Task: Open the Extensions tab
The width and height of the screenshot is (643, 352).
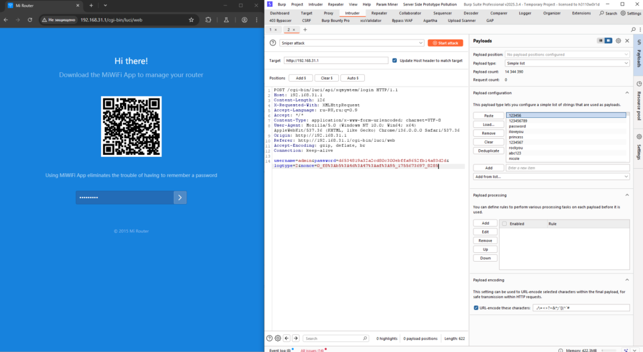Action: 581,13
